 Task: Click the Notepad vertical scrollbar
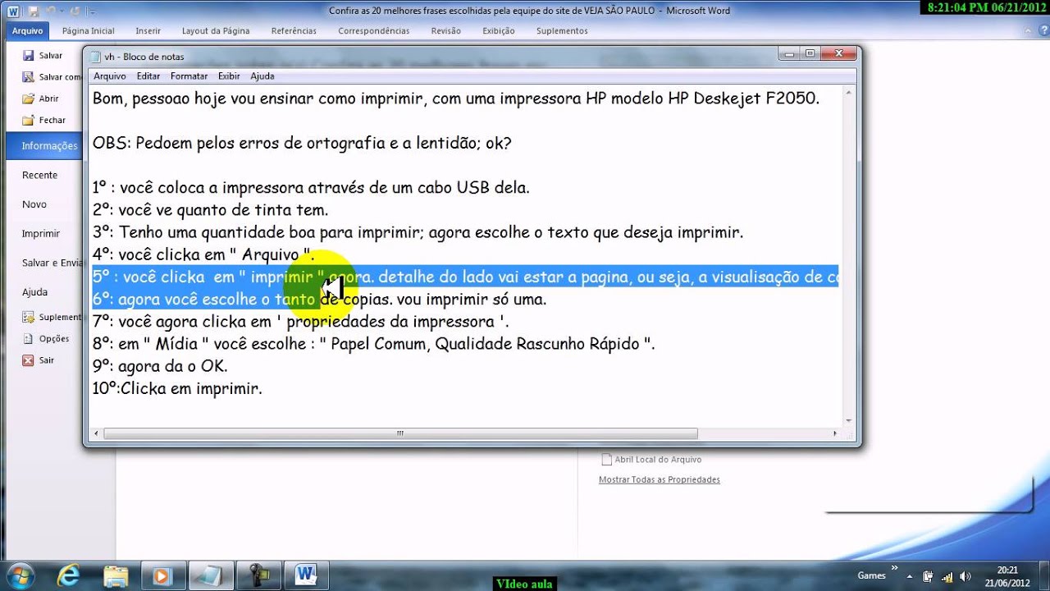pos(848,258)
